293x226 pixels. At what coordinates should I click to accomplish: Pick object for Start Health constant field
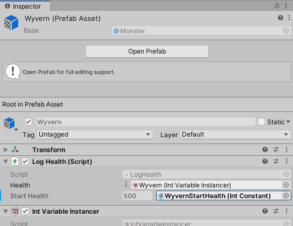(x=286, y=195)
